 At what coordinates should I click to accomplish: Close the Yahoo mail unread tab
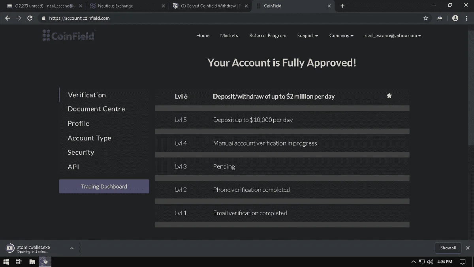tap(81, 6)
